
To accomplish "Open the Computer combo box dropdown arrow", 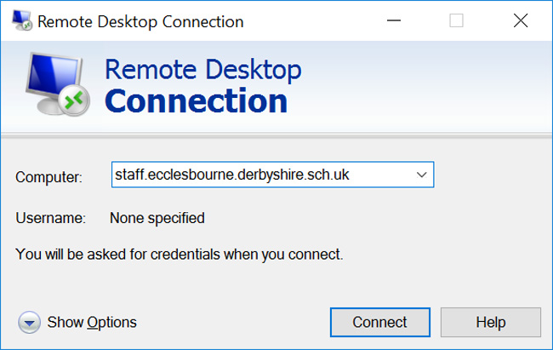I will point(421,175).
